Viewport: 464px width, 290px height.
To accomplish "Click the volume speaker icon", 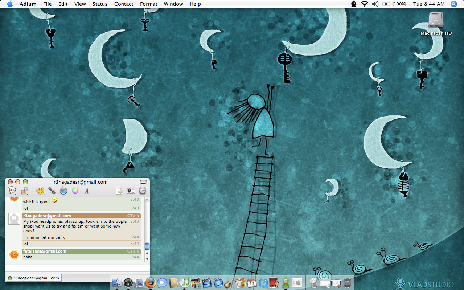I will (375, 4).
